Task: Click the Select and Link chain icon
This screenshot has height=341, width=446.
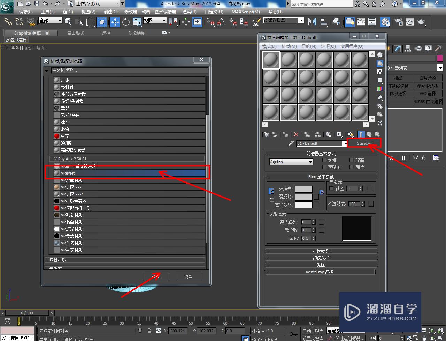Action: point(8,22)
